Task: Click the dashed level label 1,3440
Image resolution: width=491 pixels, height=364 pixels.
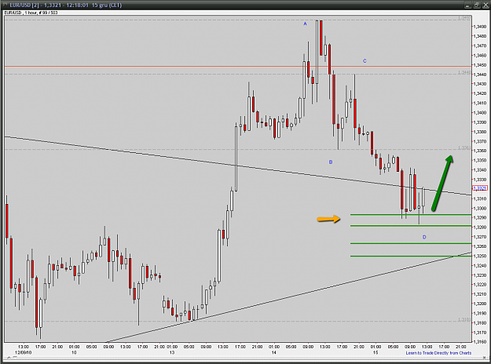Action: (464, 72)
